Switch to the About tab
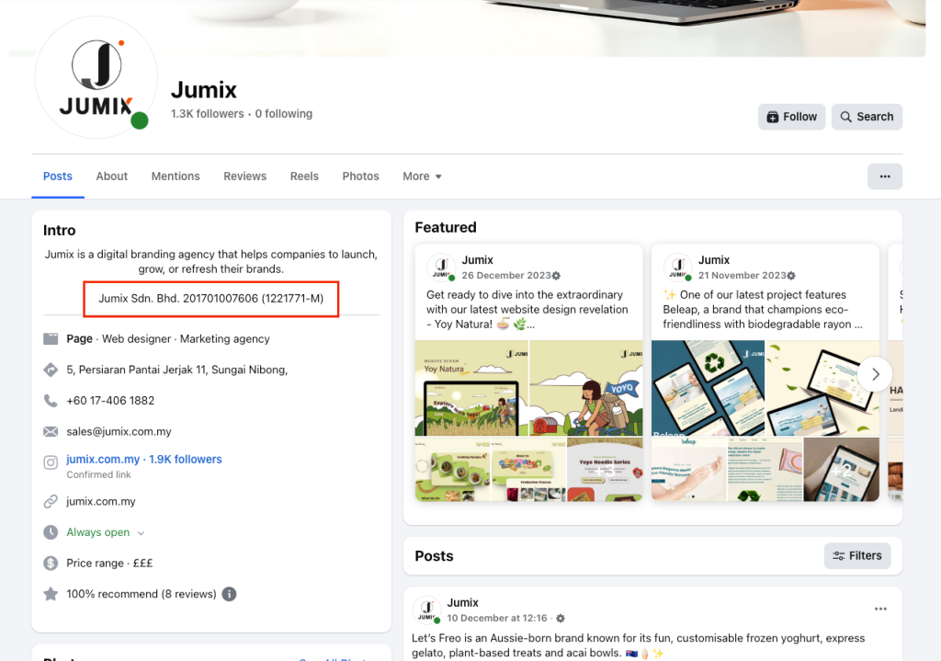Viewport: 941px width, 661px height. (x=112, y=177)
